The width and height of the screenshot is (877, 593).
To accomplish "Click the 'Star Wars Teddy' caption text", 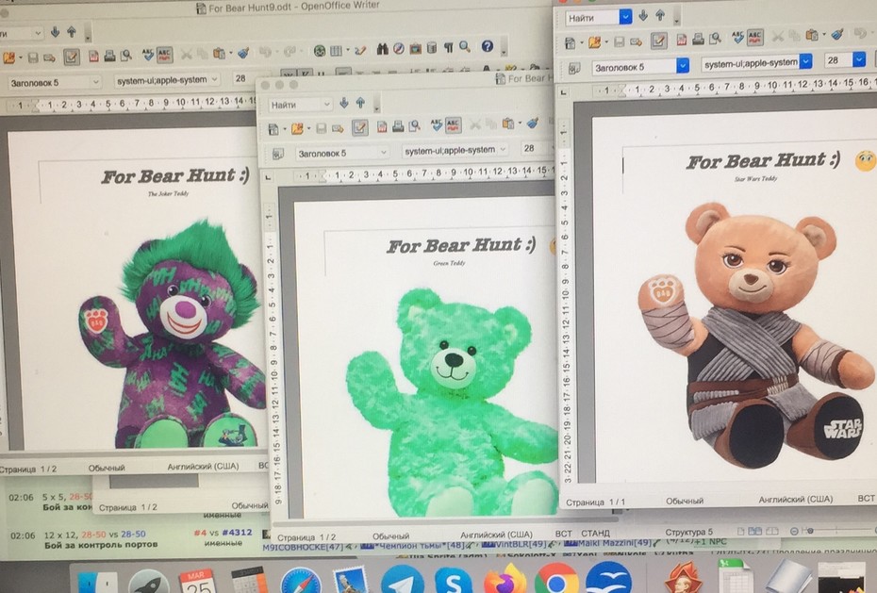I will [755, 179].
